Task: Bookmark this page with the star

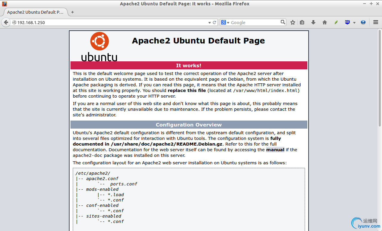Action: click(293, 22)
